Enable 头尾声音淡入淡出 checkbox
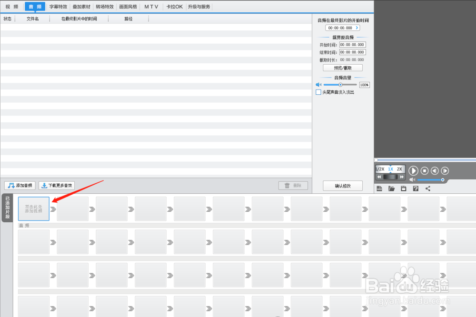476x317 pixels. (318, 92)
